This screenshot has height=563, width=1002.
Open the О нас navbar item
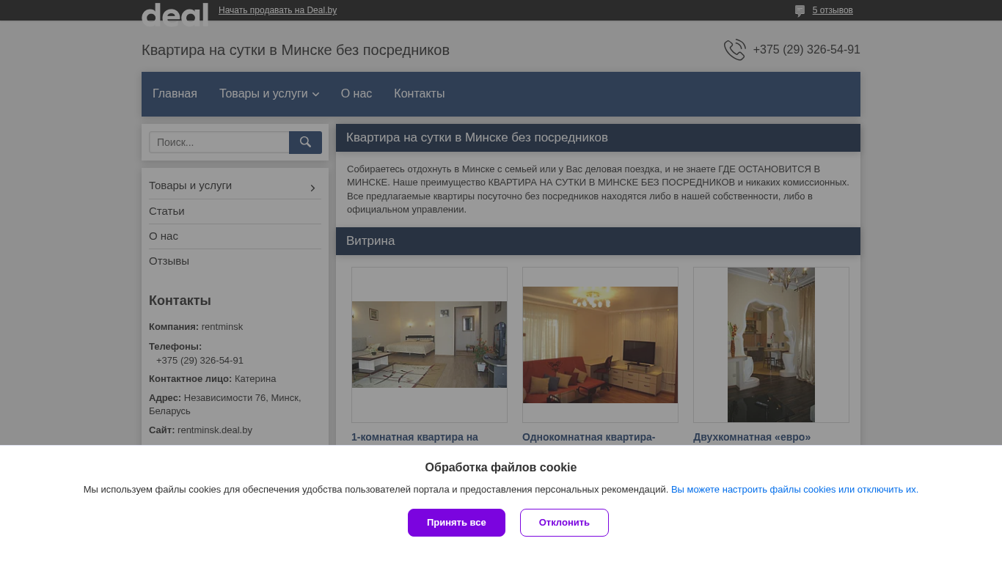point(356,94)
